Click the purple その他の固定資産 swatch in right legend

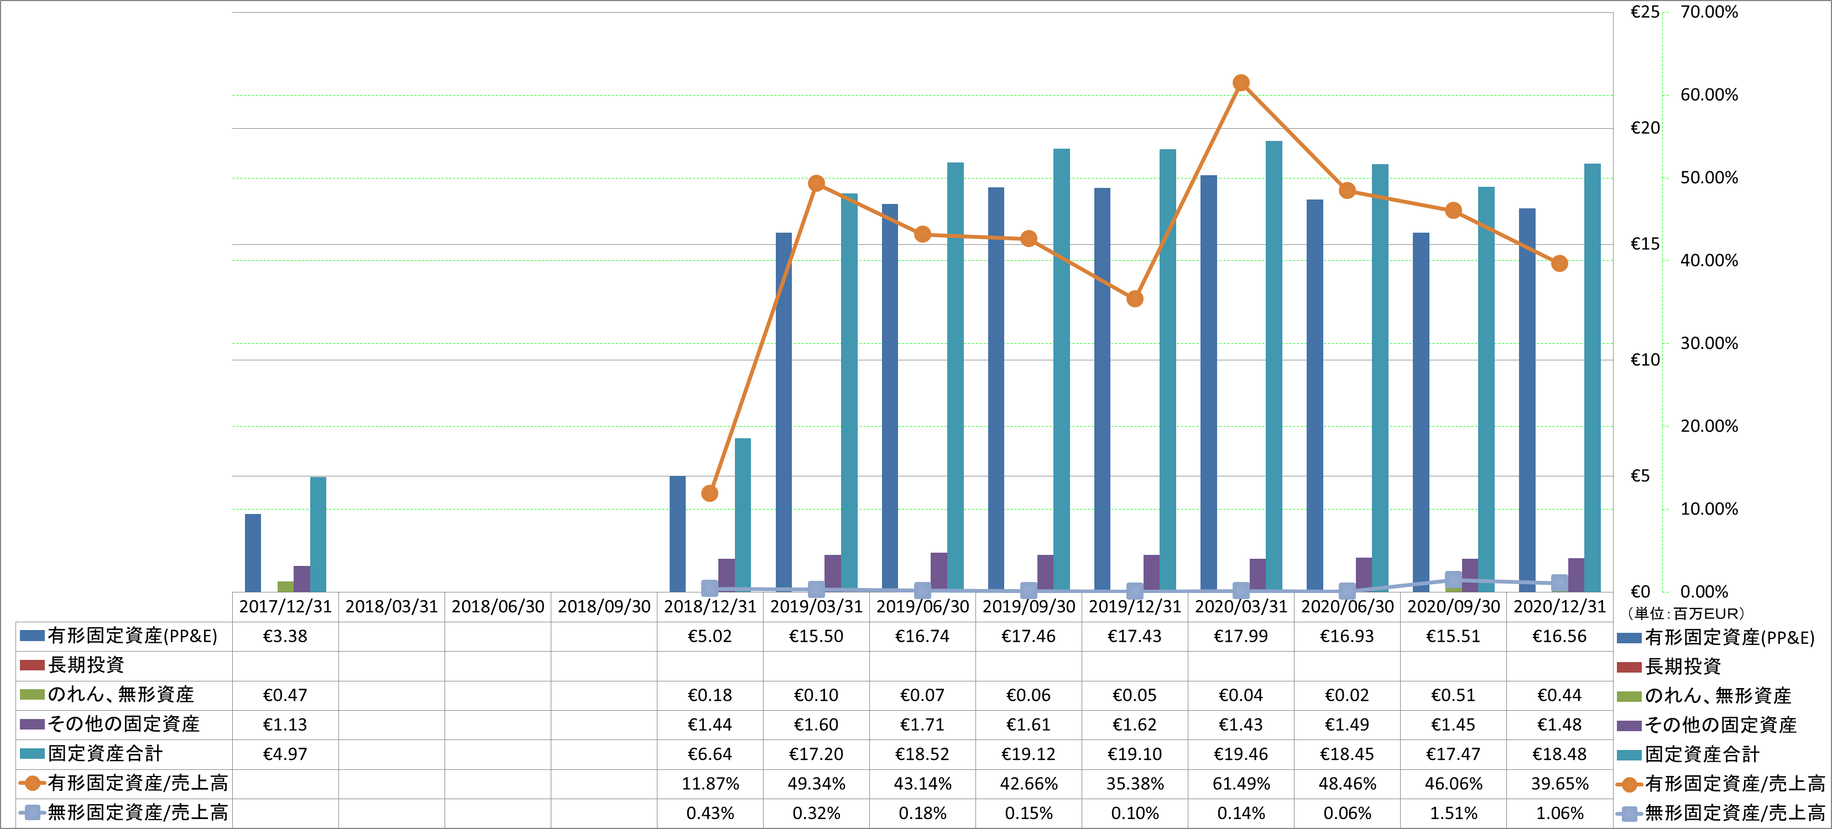click(x=1629, y=726)
